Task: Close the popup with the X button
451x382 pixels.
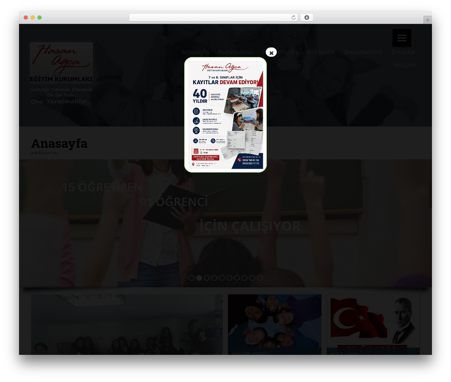Action: 271,53
